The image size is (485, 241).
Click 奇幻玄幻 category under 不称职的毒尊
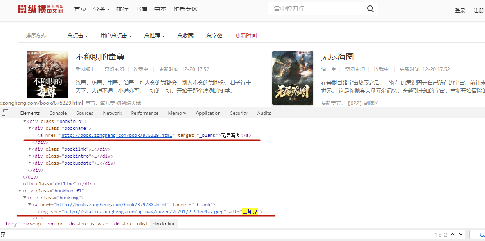114,69
